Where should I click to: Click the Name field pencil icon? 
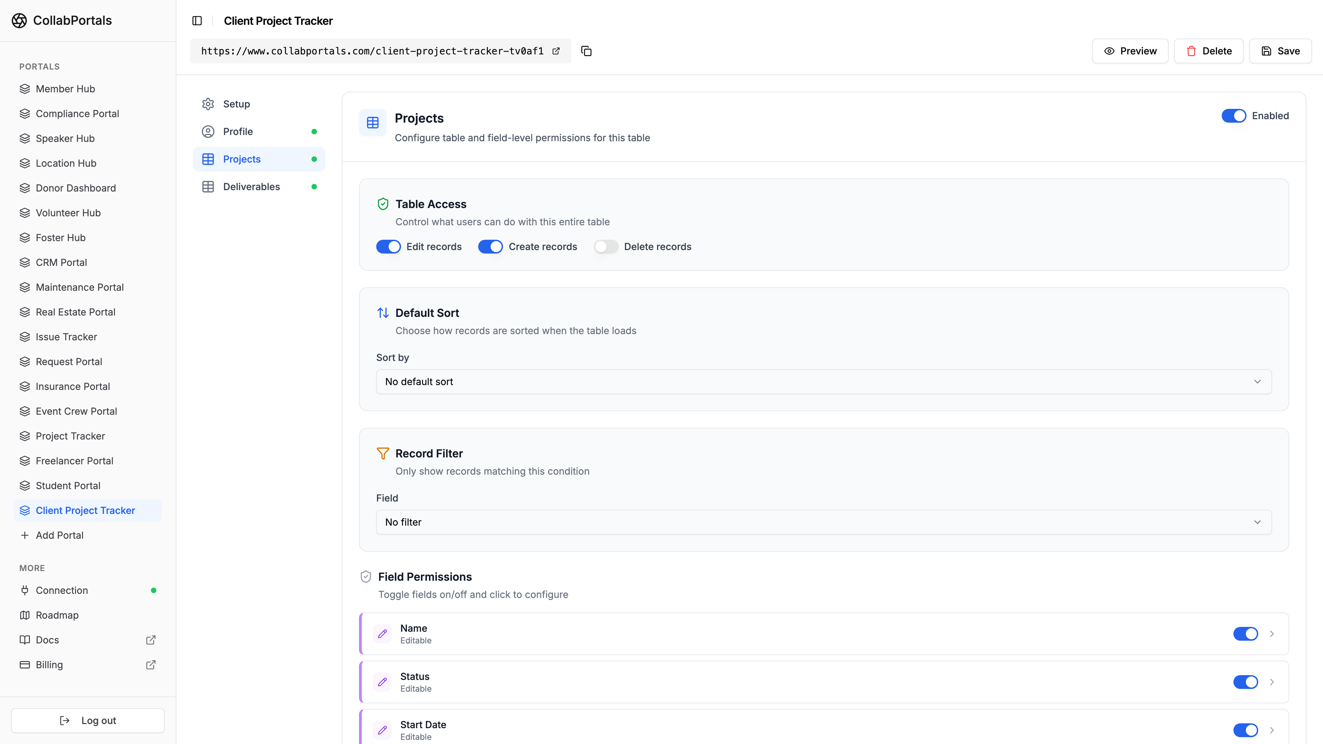382,634
